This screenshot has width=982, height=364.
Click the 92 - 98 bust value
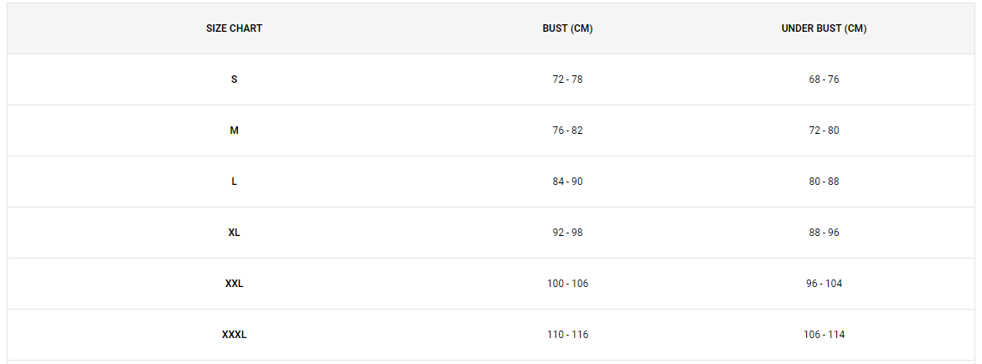[x=567, y=233]
